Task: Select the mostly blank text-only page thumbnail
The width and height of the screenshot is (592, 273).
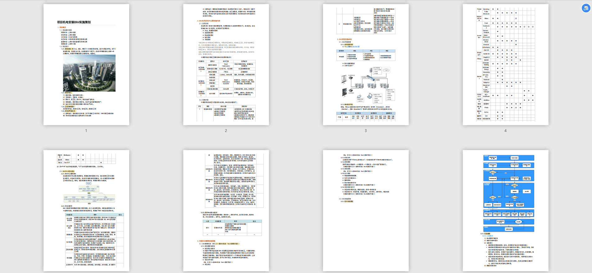Action: point(366,211)
